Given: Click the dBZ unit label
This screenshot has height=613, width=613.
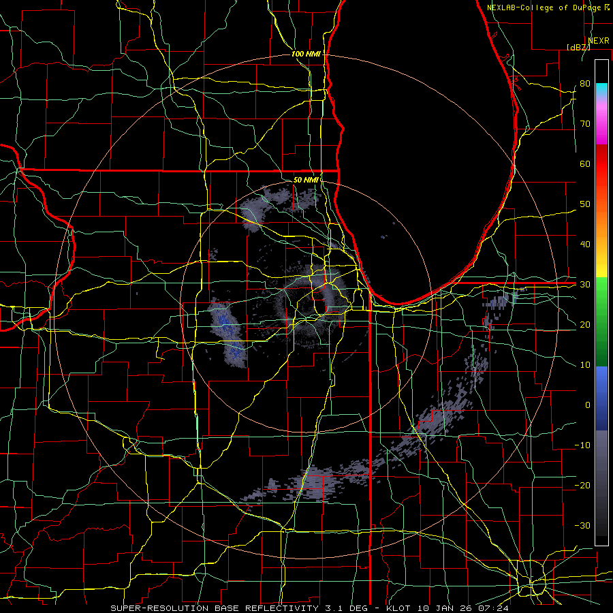Looking at the screenshot, I should [x=578, y=47].
